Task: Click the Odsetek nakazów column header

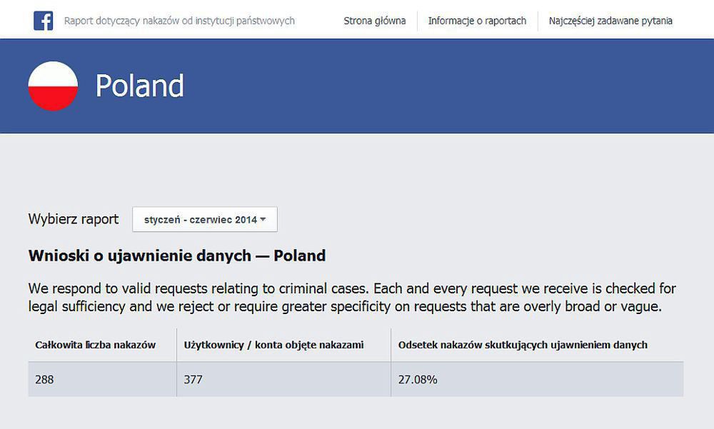Action: pos(523,345)
